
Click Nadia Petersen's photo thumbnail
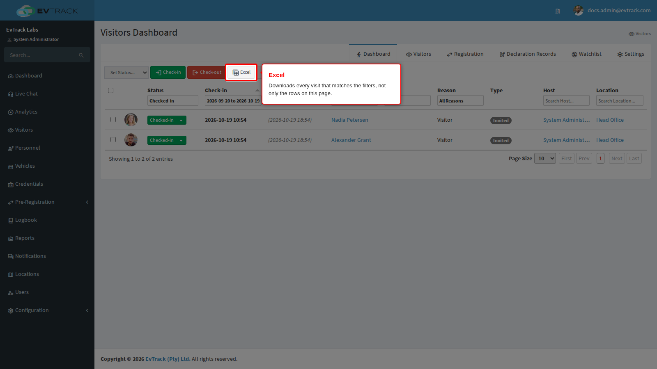[x=131, y=120]
